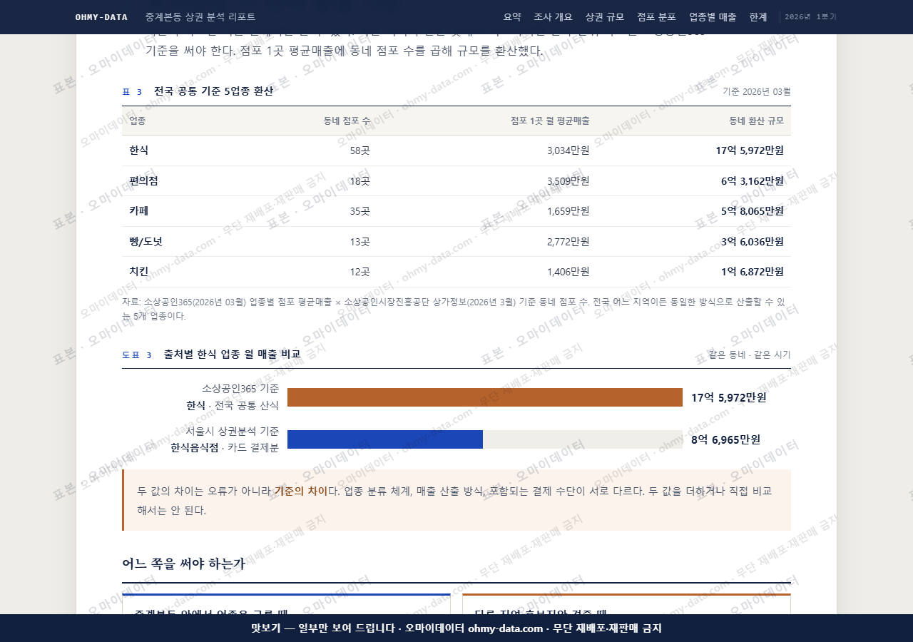Click the 출처별 한식 업종 월 매출 비교 title
Screen dimensions: 913x642
[233, 354]
